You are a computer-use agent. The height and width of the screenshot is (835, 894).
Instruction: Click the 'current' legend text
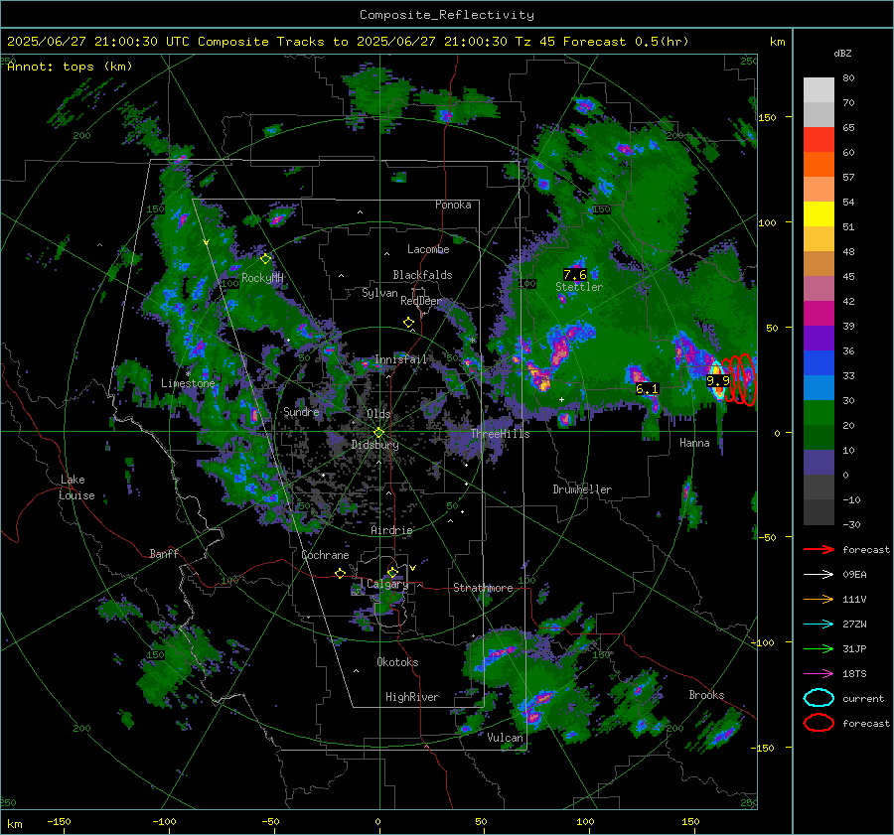pos(863,699)
